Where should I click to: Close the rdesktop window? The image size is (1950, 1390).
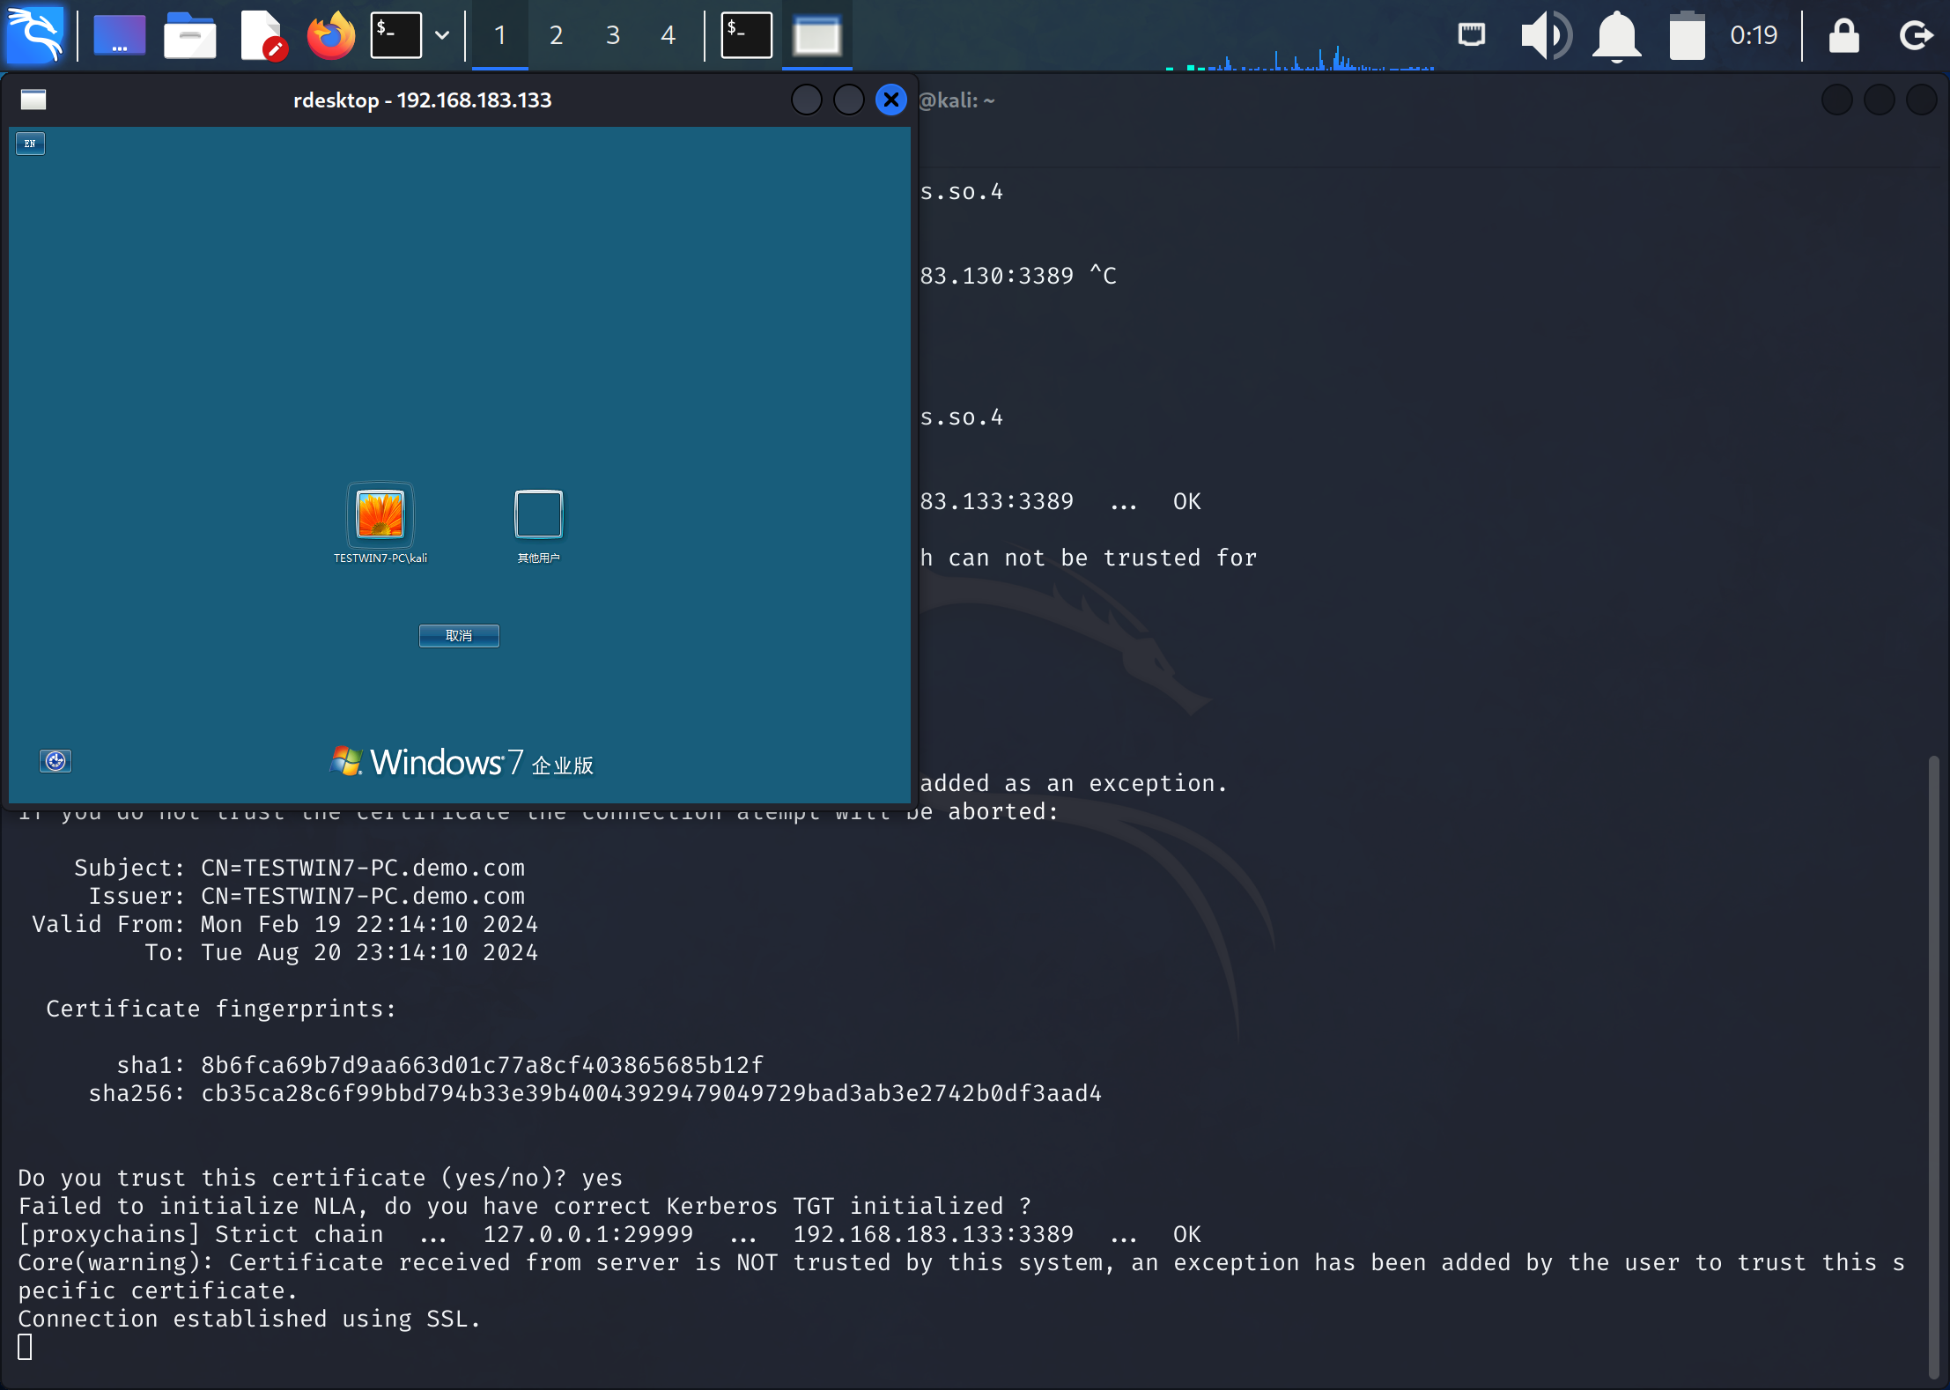891,100
